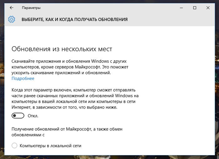This screenshot has width=219, height=159.
Task: Click the desktop wallpaper below the window
Action: pos(109,157)
